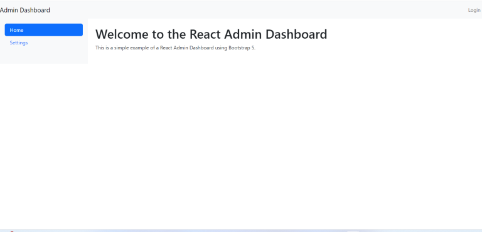Click the taskbar strip at screen bottom
This screenshot has height=232, width=482.
tap(241, 231)
